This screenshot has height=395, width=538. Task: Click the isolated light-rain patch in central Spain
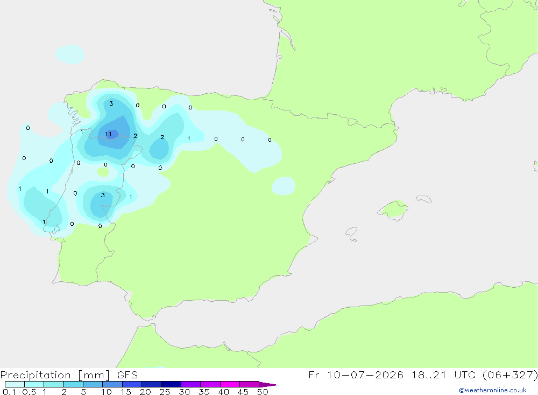[284, 186]
